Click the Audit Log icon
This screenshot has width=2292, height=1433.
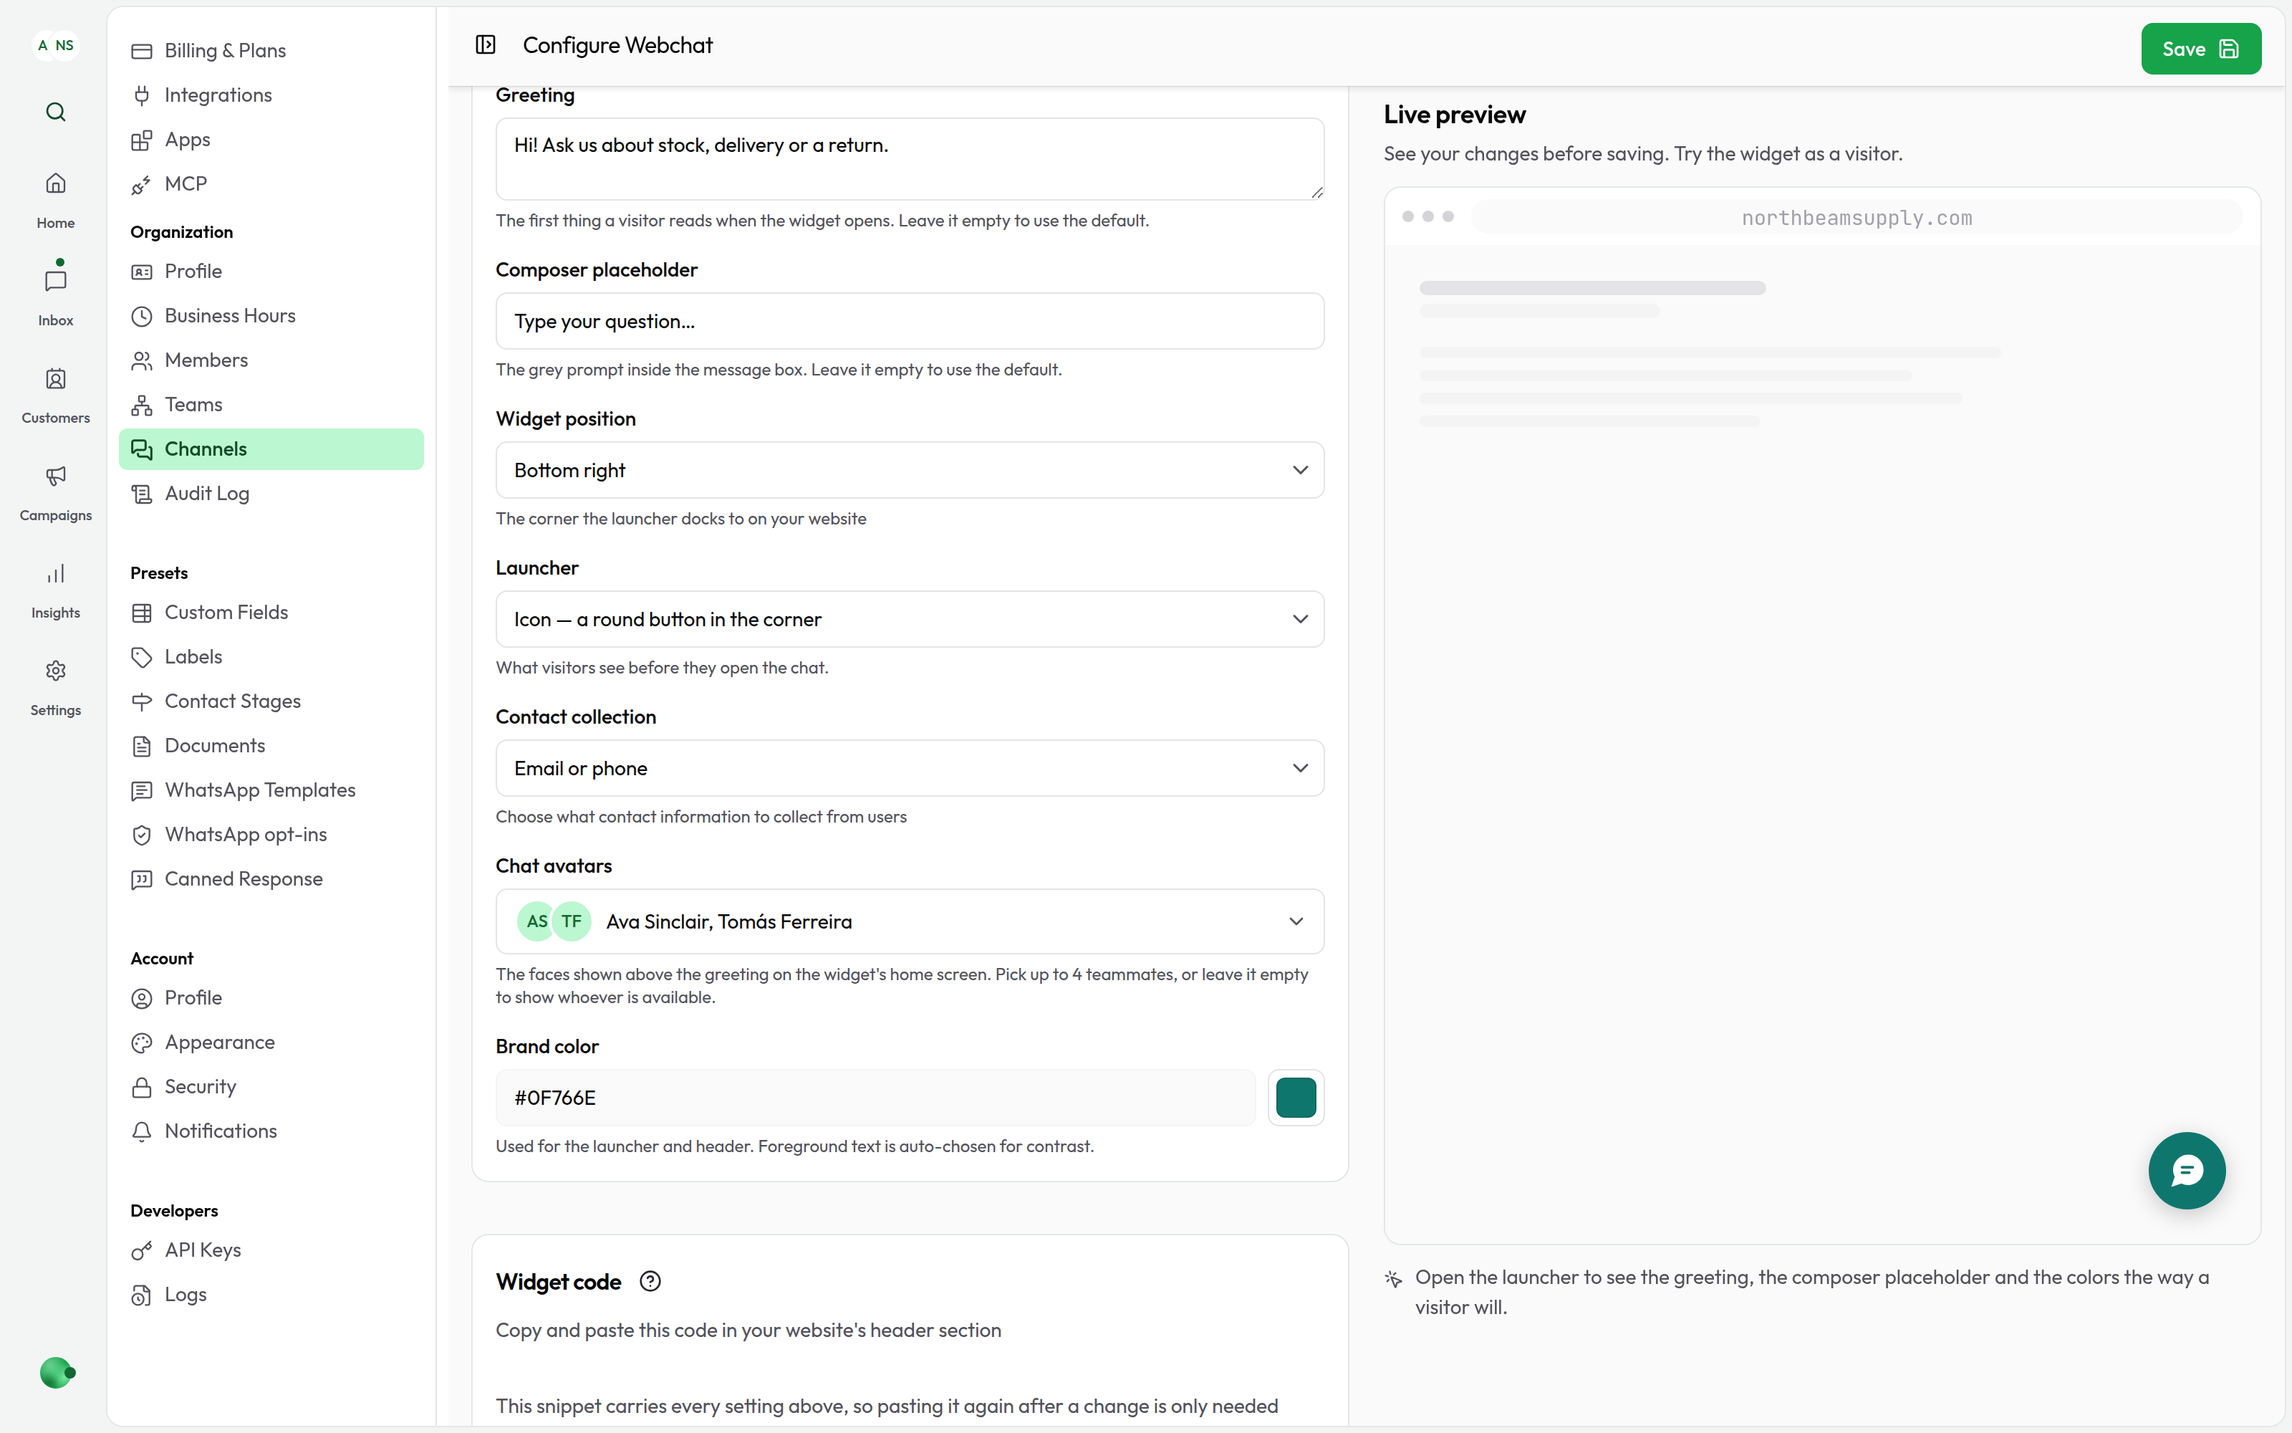142,494
